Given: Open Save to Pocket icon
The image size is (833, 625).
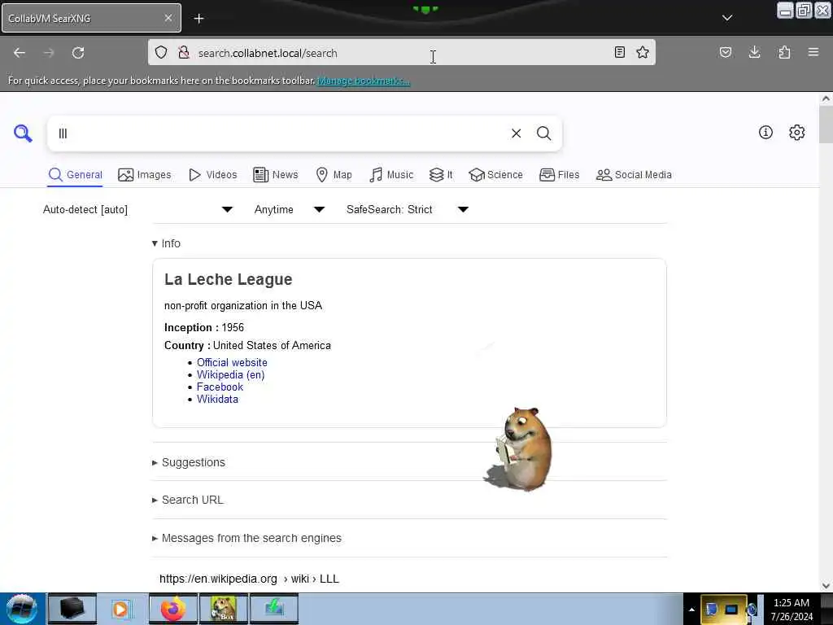Looking at the screenshot, I should click(726, 52).
